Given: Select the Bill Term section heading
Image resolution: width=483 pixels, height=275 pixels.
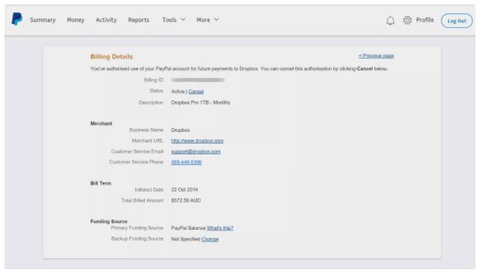Looking at the screenshot, I should click(x=100, y=183).
